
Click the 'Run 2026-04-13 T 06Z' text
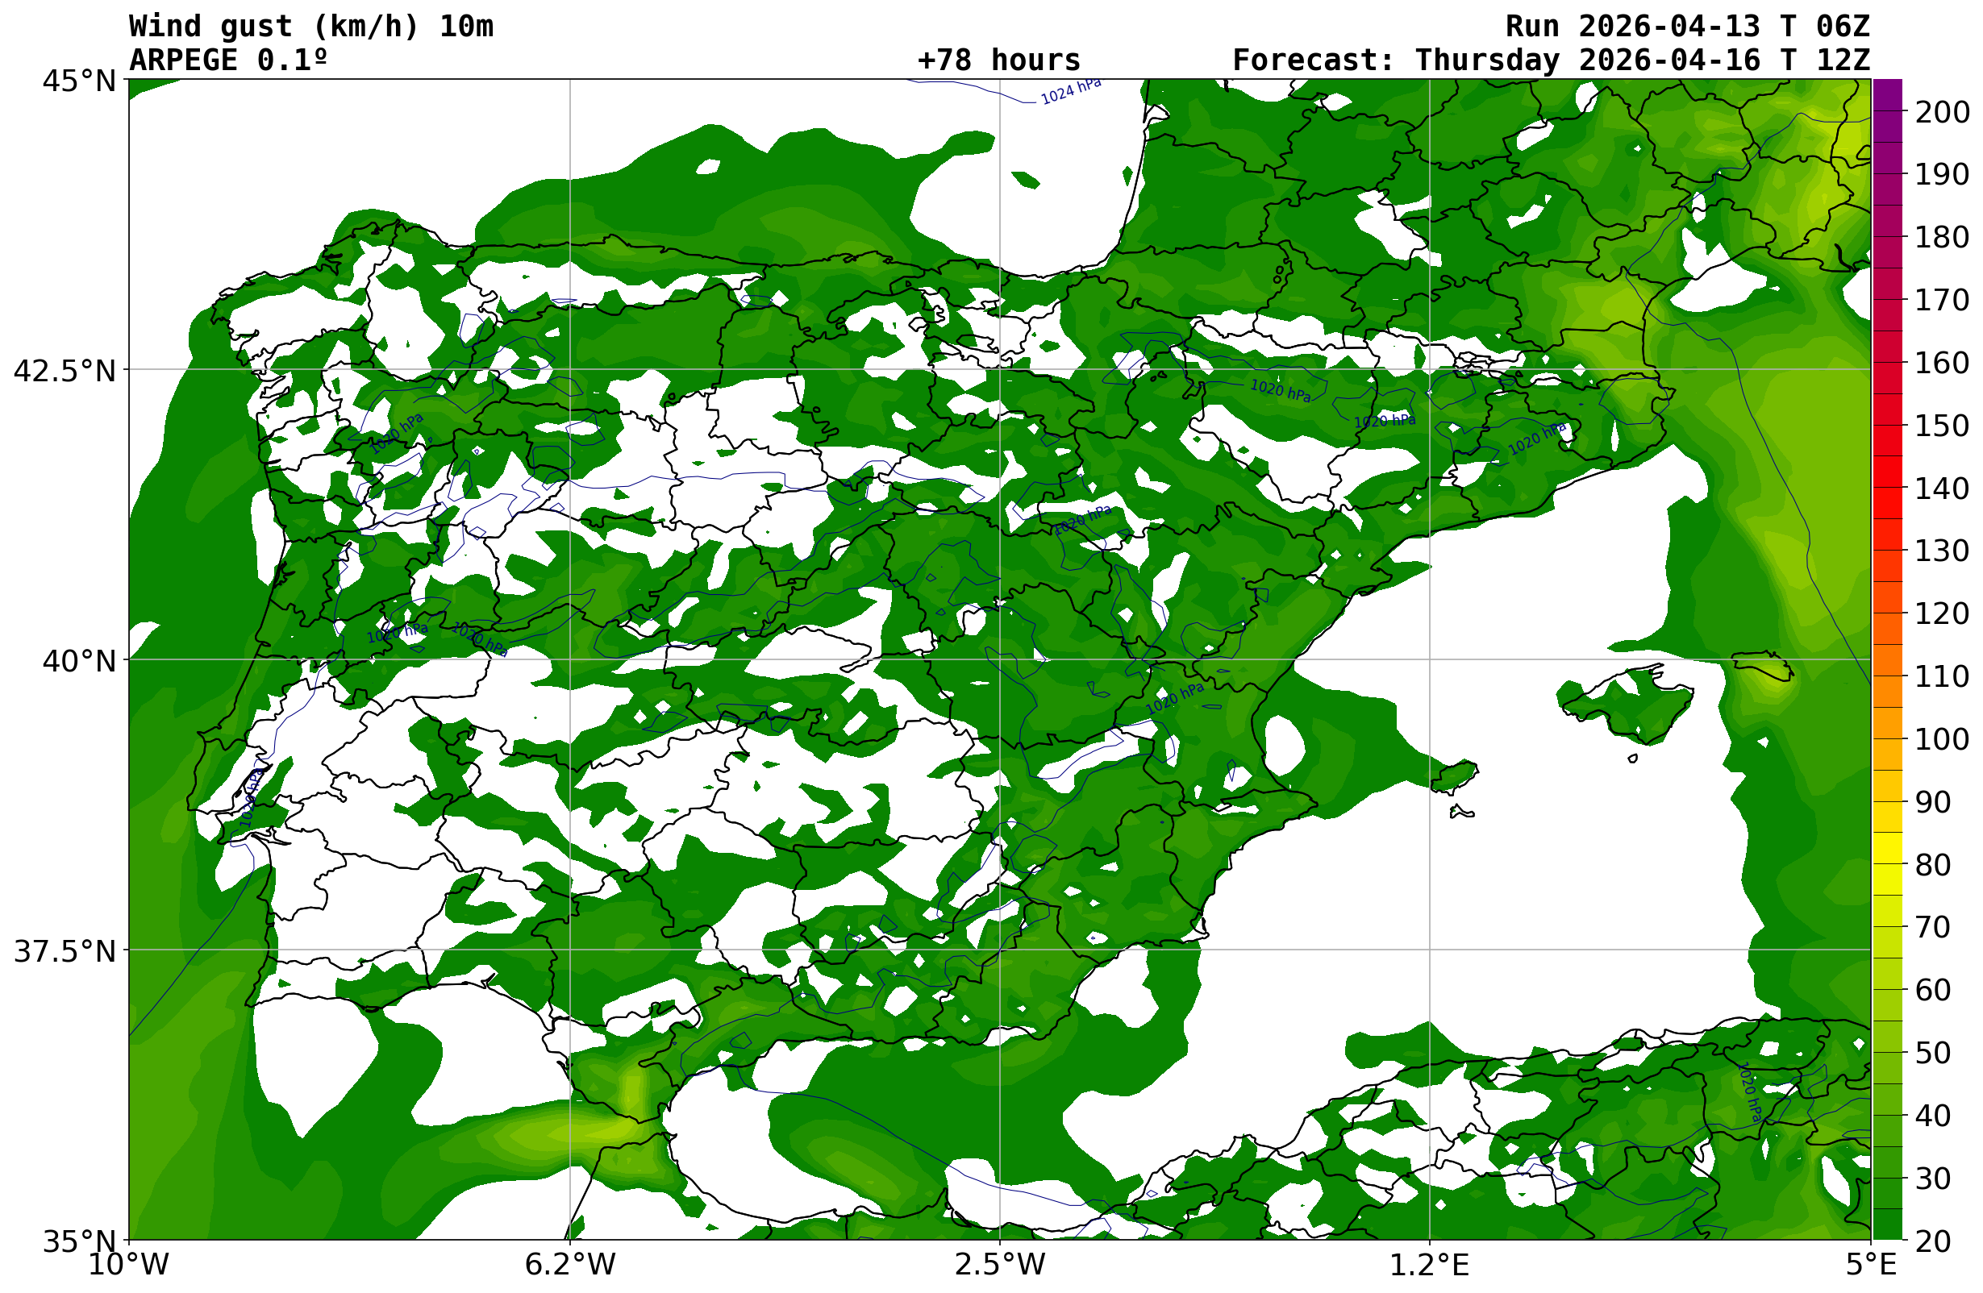1687,26
